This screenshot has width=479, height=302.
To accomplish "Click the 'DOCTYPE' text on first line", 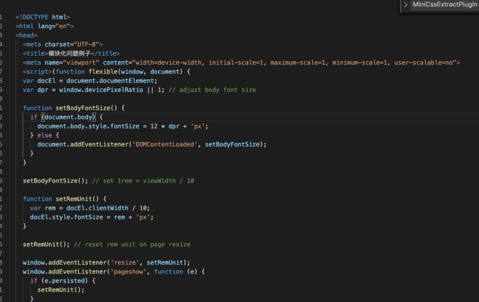I will point(35,17).
